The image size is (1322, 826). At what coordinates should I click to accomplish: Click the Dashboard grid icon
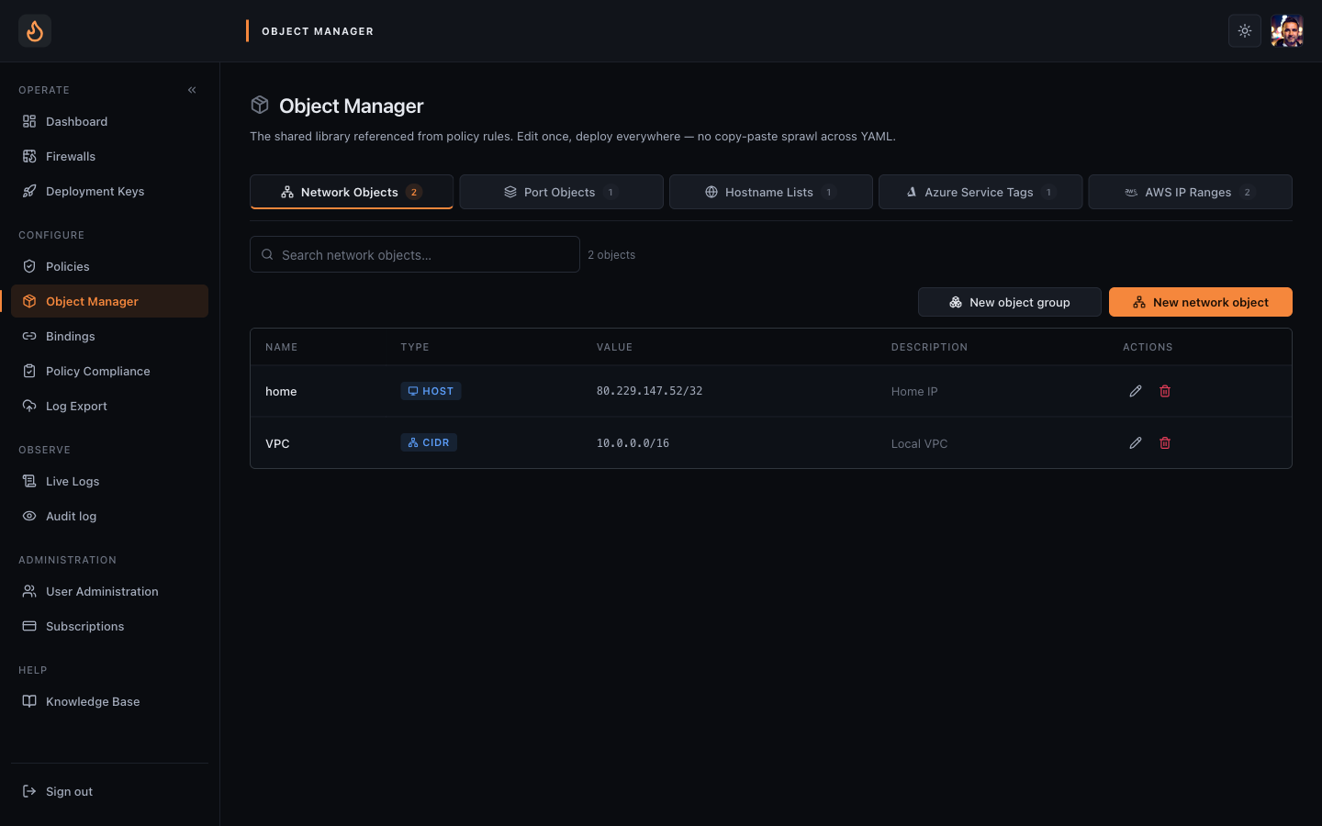[29, 121]
